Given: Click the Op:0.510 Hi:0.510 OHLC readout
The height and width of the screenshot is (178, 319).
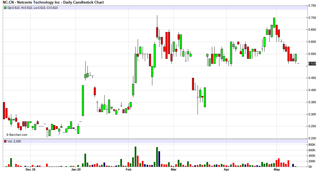Looking at the screenshot, I should point(33,8).
